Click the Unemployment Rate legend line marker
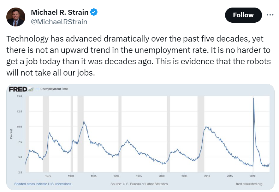Image resolution: width=279 pixels, height=192 pixels. (x=37, y=89)
